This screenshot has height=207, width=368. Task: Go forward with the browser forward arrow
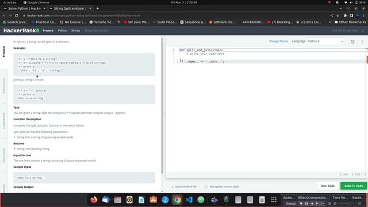pos(10,16)
